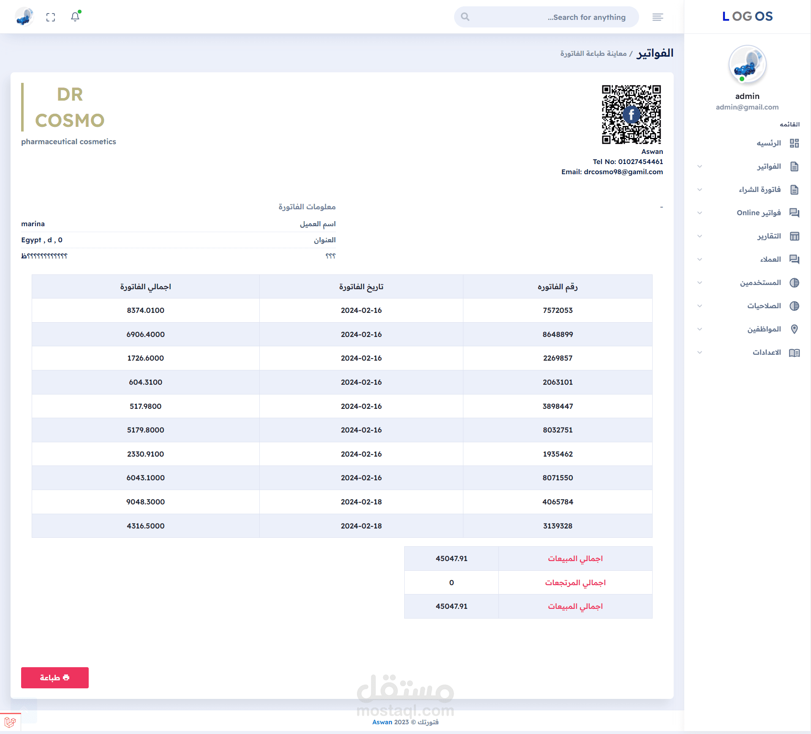This screenshot has width=811, height=734.
Task: Click the الاعدادات book icon
Action: 794,353
